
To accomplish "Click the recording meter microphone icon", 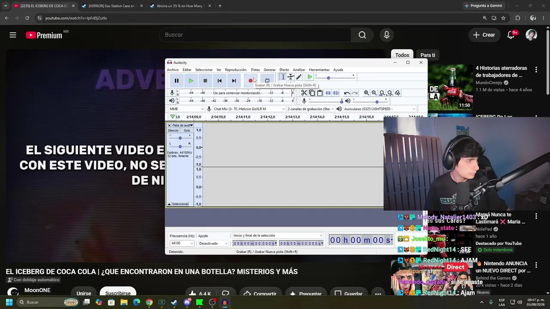I will (x=172, y=93).
